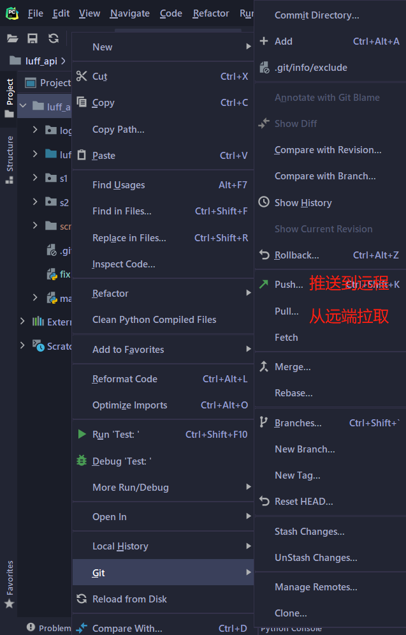Screen dimensions: 406x635
Task: Click the reload icon beside Reload from Disk
Action: click(82, 599)
